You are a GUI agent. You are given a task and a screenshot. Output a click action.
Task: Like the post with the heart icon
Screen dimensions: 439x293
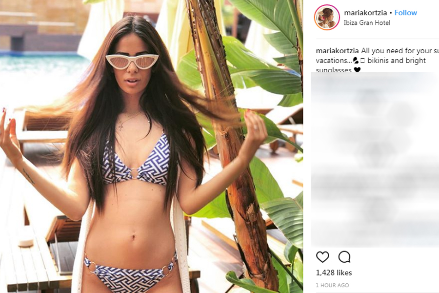(322, 257)
